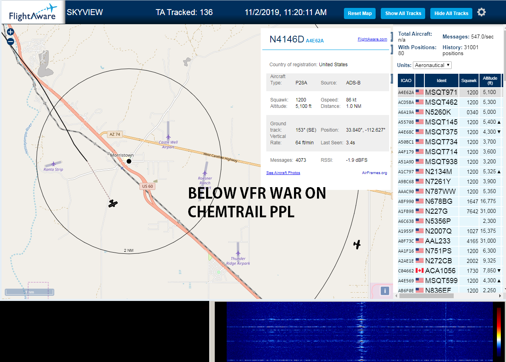Click the US flag in AAL233 row
506x362 pixels.
(420, 241)
